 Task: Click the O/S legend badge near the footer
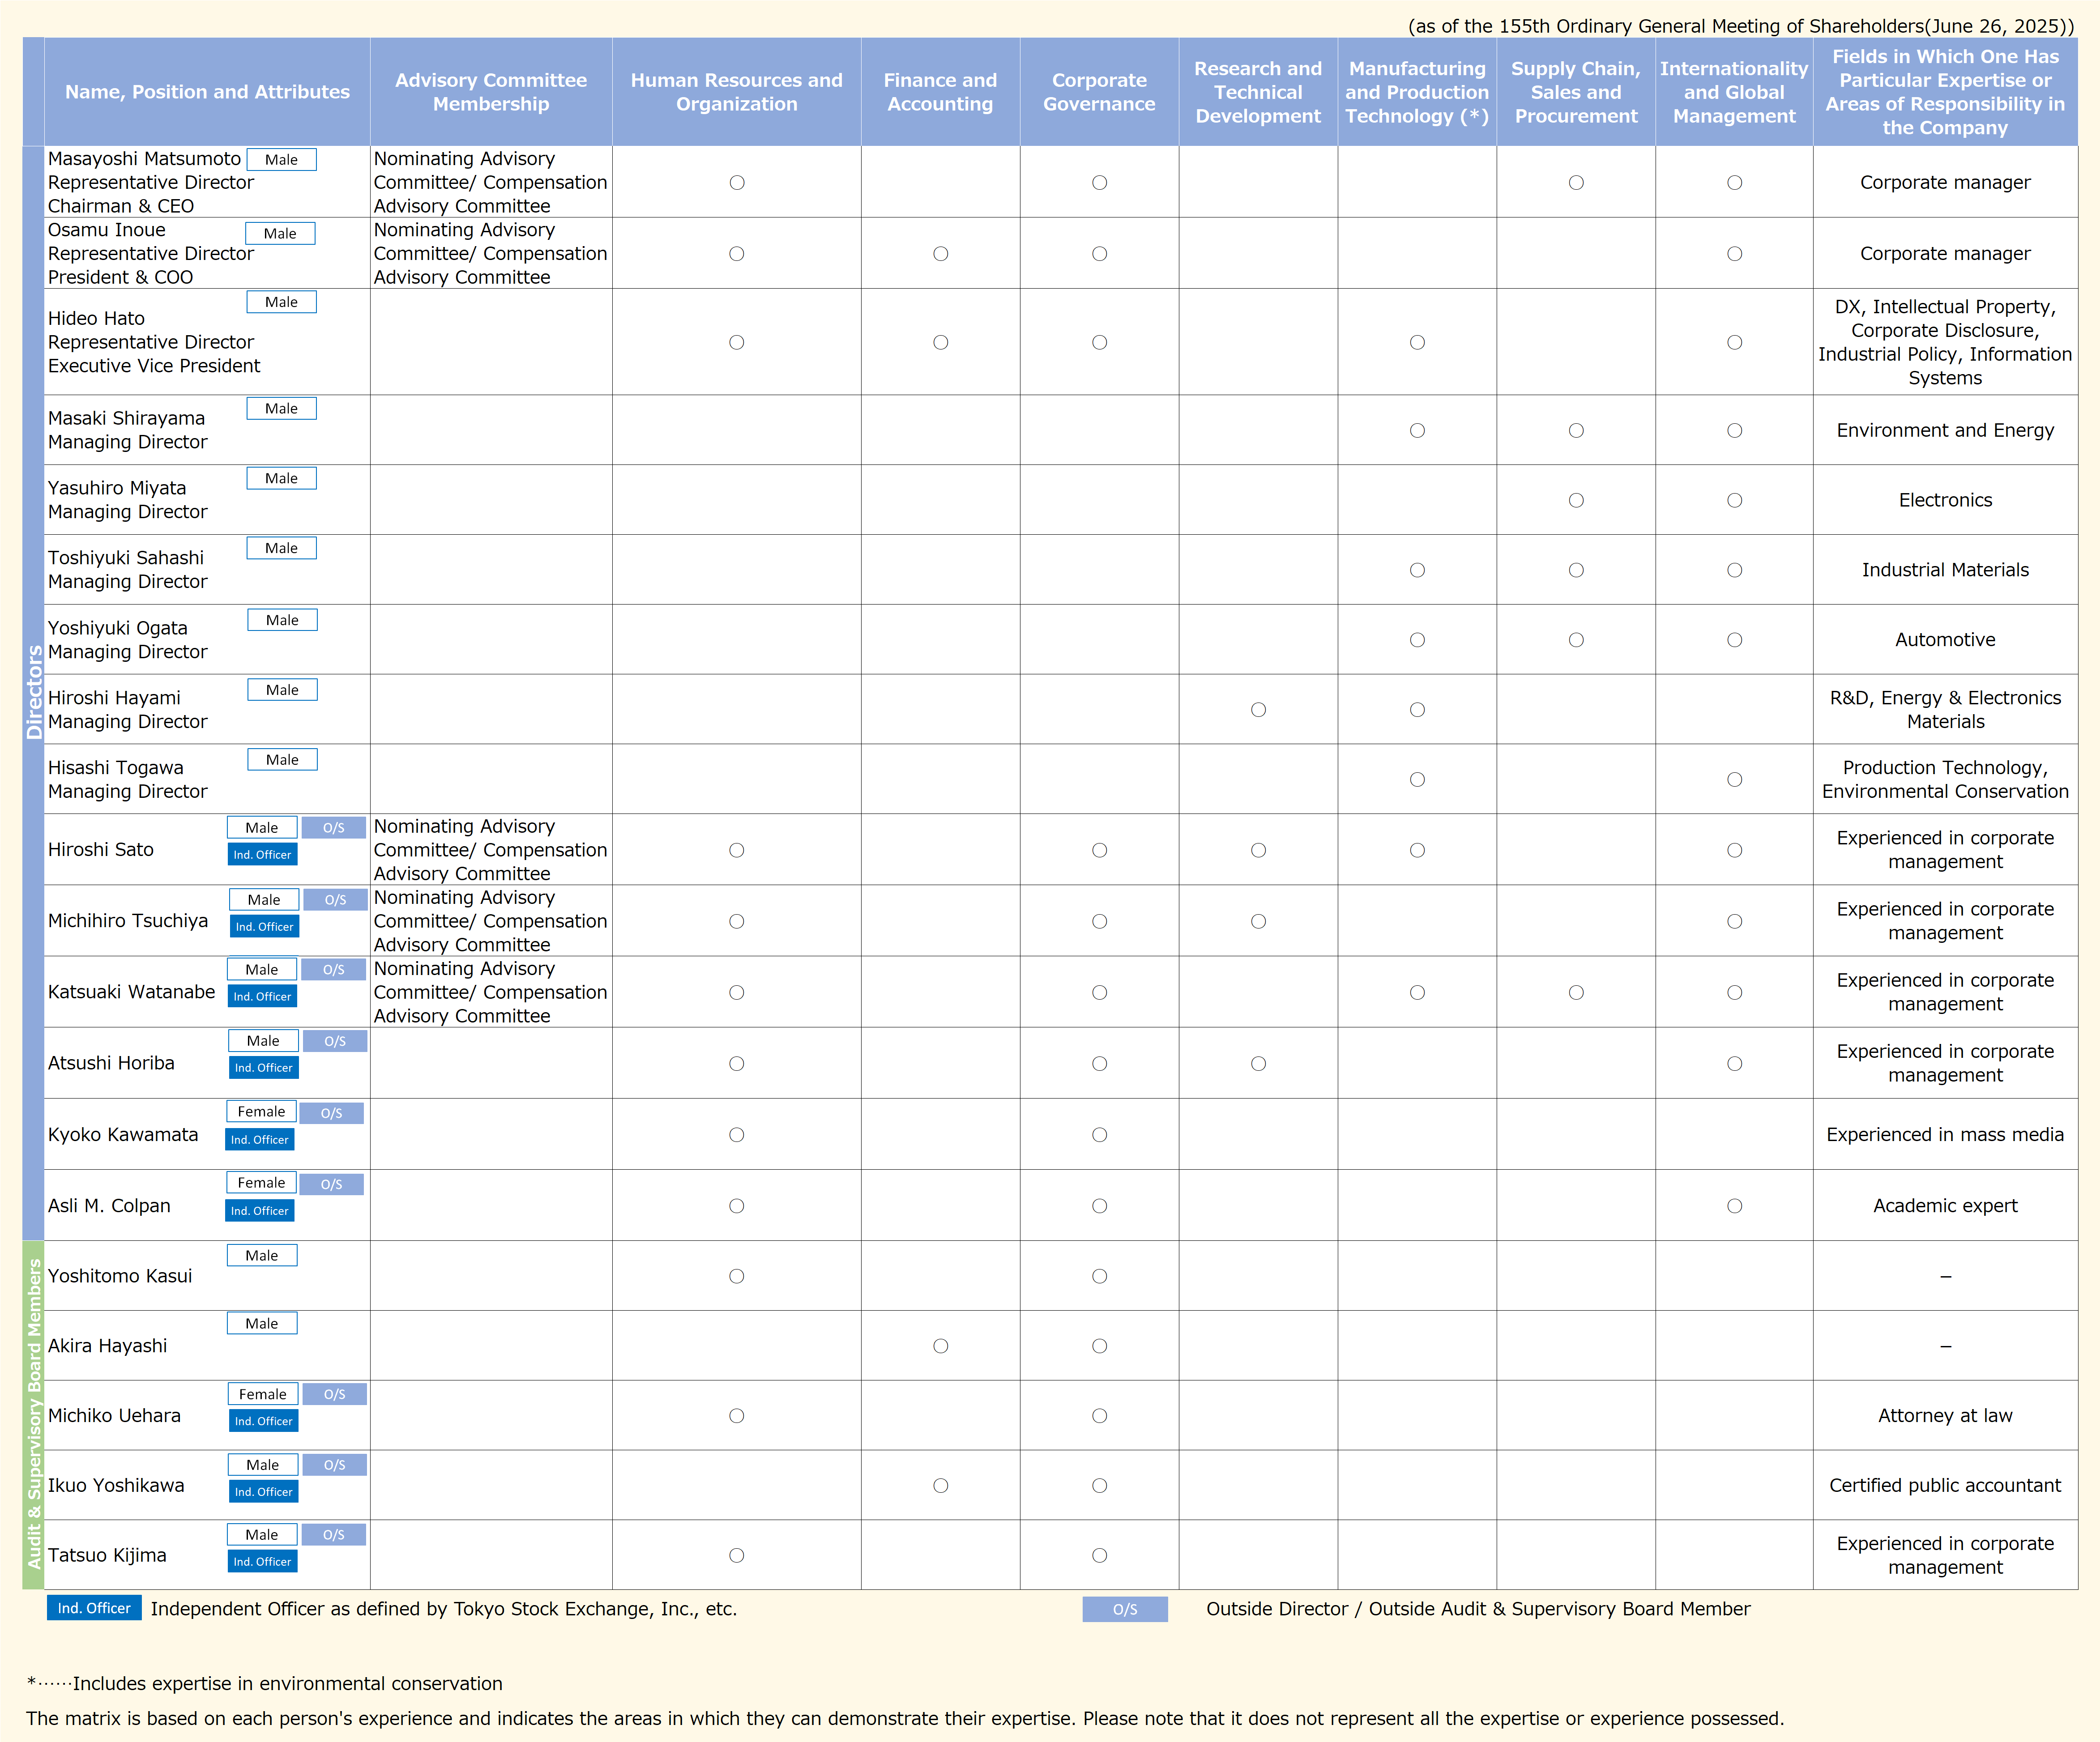[x=1125, y=1609]
